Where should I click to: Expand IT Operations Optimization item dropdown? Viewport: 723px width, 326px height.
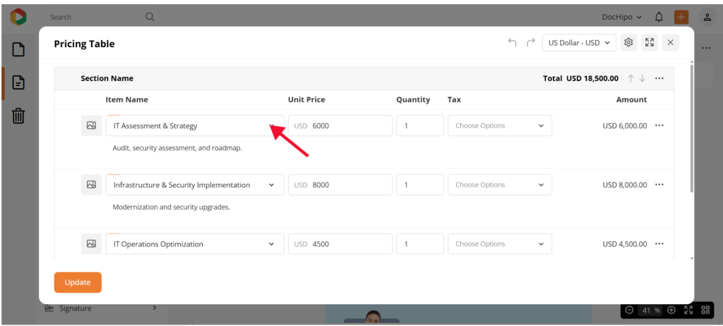(x=272, y=244)
